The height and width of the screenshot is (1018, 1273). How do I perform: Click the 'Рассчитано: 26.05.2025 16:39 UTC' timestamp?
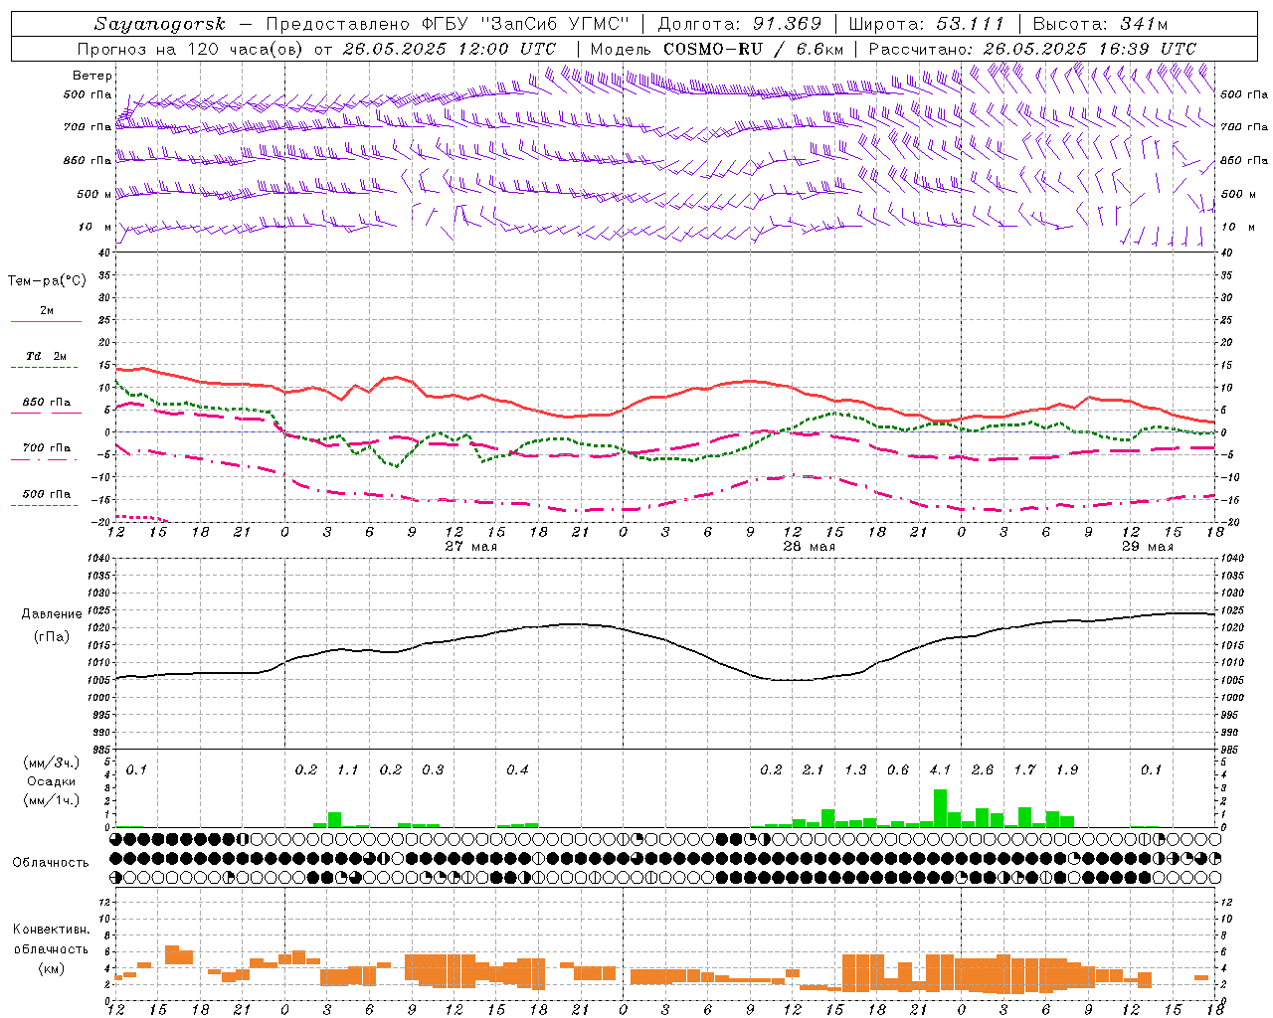[1032, 49]
